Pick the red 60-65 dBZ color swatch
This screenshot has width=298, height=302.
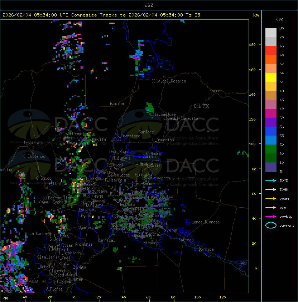click(x=271, y=51)
